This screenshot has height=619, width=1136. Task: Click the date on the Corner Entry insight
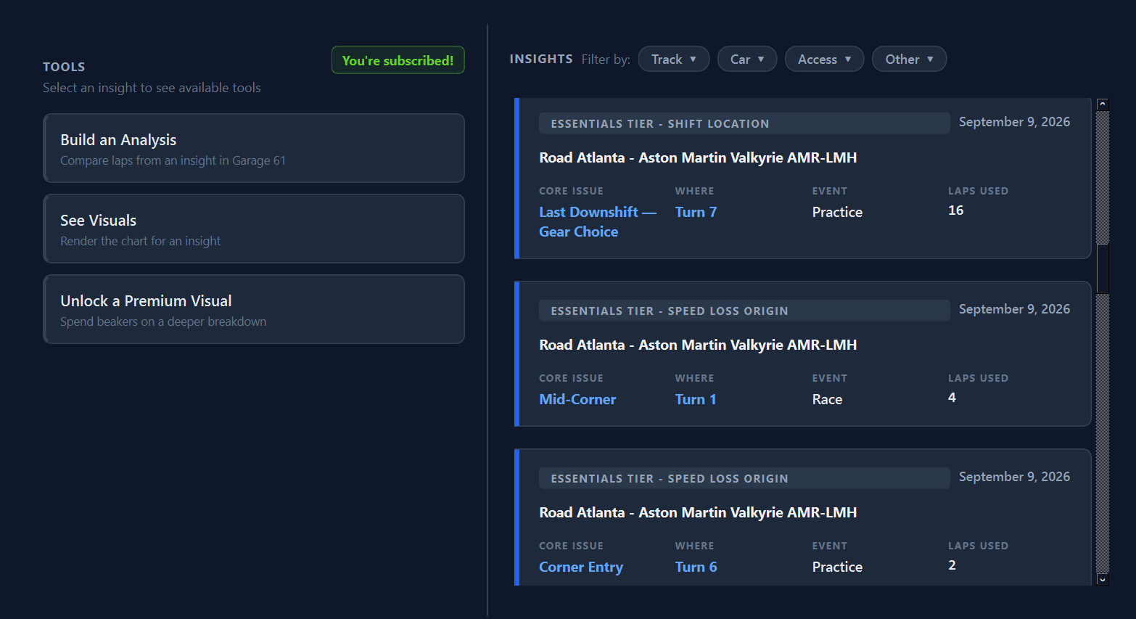coord(1014,477)
